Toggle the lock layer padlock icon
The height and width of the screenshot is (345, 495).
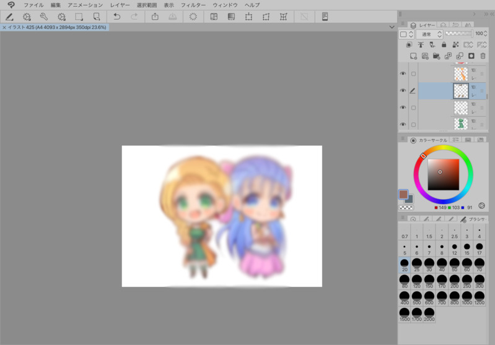click(x=444, y=45)
